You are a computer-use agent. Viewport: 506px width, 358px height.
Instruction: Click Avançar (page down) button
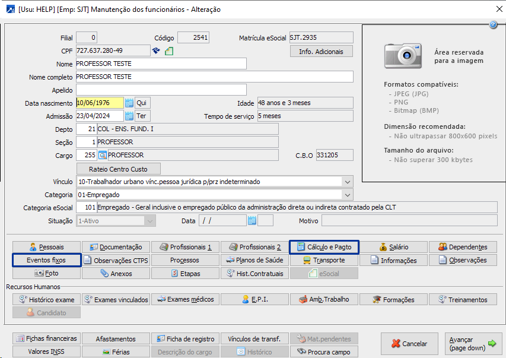click(472, 344)
